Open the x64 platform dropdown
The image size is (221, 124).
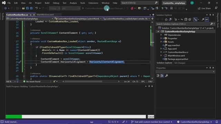coord(71,8)
